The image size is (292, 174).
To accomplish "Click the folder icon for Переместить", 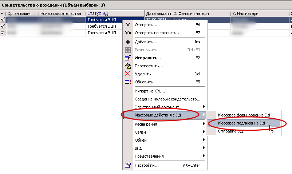I will point(128,66).
